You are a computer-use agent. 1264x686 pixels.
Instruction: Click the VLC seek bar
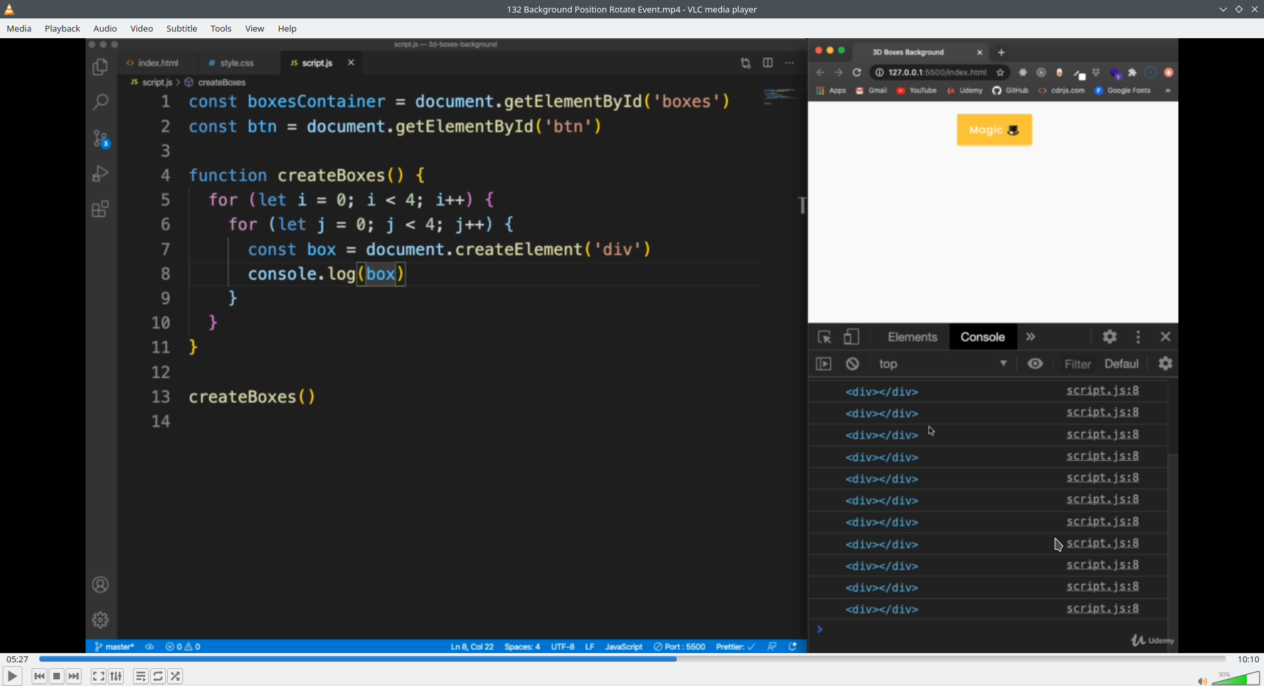632,658
